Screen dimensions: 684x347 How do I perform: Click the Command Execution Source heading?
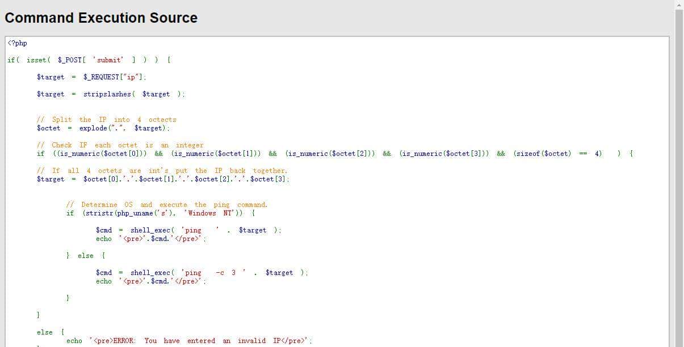[x=101, y=18]
